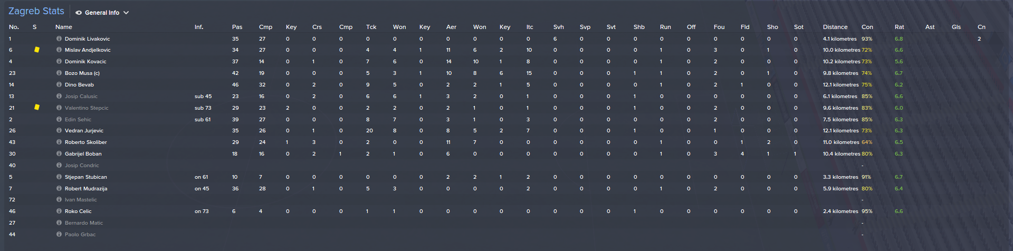Open Roberto Skoliber's player profile
Screen dimensions: 1013x251
[x=85, y=142]
